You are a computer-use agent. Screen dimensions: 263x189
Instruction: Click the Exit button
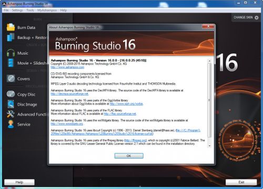pos(241,182)
